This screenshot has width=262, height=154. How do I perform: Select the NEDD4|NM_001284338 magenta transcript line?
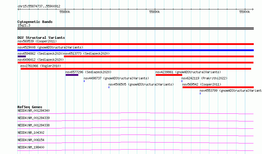click(135, 128)
